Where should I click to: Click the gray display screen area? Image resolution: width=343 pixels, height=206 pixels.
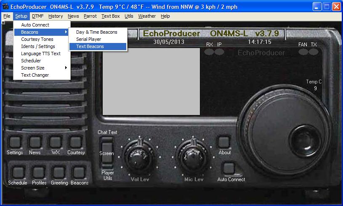coord(151,81)
